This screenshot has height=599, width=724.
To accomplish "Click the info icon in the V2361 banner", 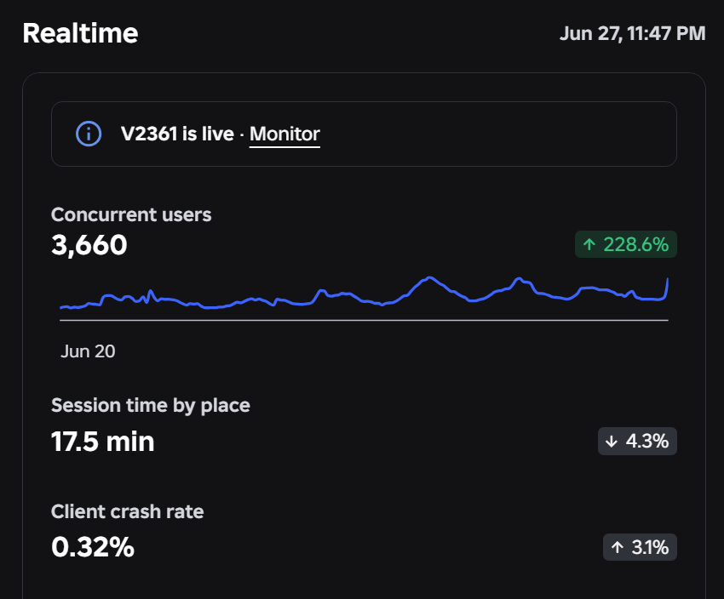I will 89,134.
